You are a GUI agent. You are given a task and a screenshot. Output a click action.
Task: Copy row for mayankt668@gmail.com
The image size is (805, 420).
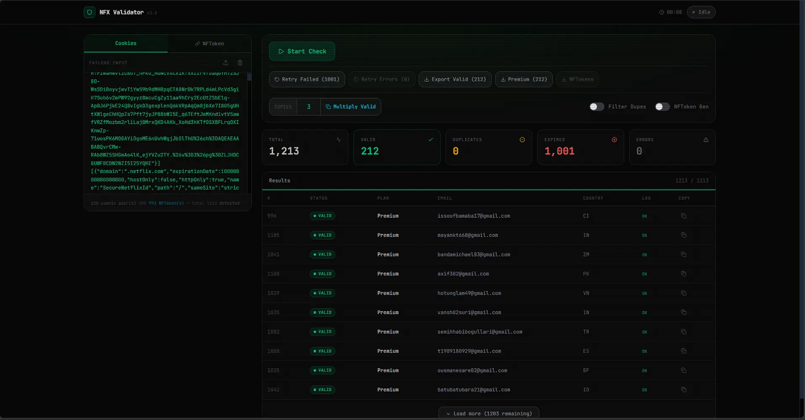coord(684,235)
